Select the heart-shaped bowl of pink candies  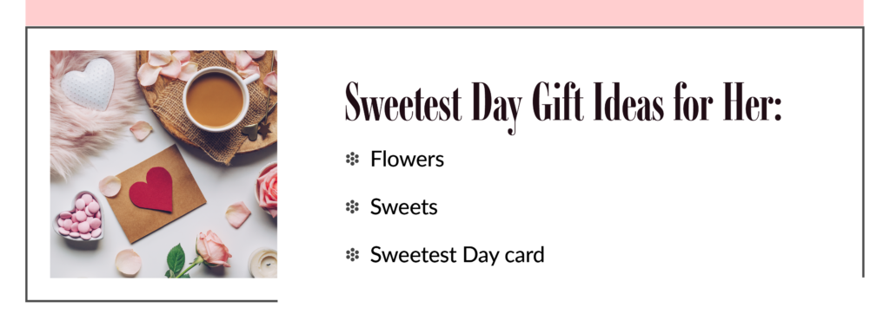(79, 217)
